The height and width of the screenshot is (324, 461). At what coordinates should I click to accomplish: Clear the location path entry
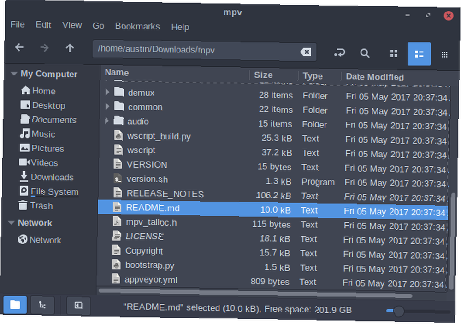(306, 52)
